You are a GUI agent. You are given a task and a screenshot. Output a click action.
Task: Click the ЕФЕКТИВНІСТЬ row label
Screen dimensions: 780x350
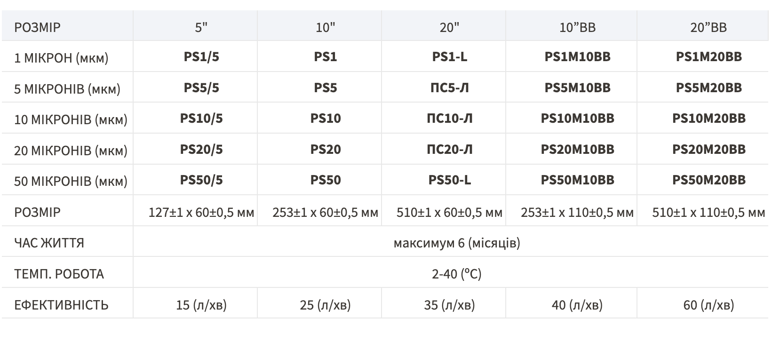coord(61,305)
